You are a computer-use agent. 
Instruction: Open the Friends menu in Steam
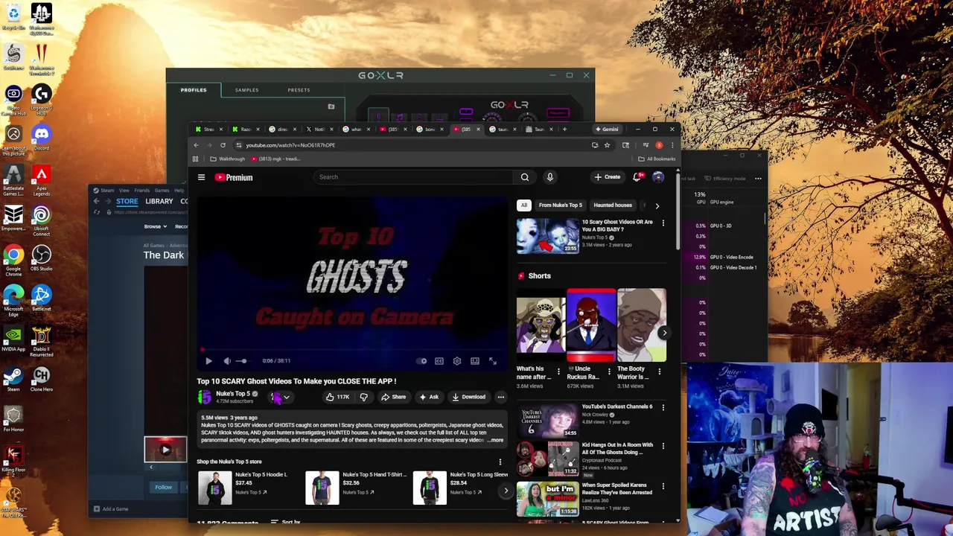point(141,191)
